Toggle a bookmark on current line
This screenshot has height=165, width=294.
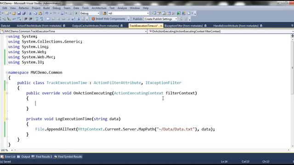tap(48, 19)
